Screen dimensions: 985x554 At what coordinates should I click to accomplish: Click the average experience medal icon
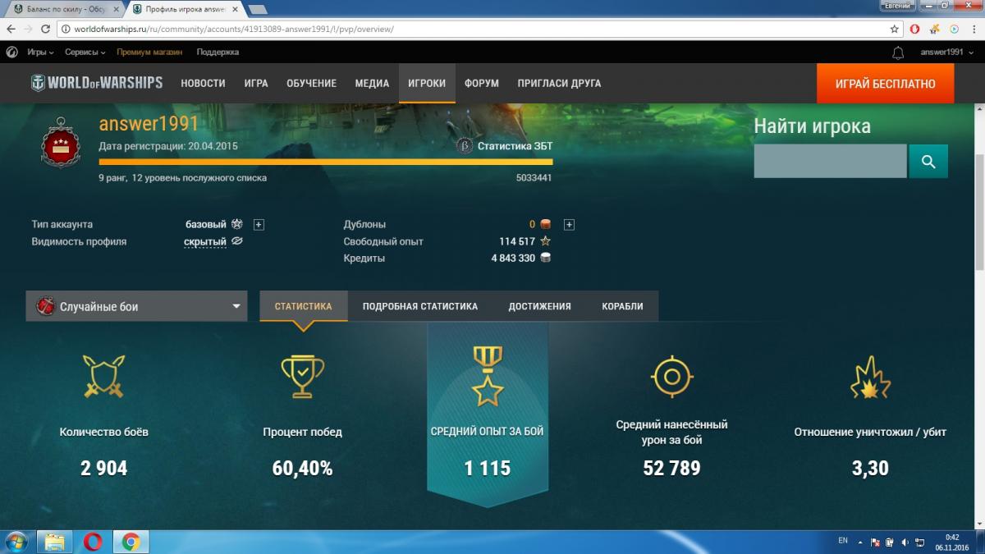pos(487,376)
